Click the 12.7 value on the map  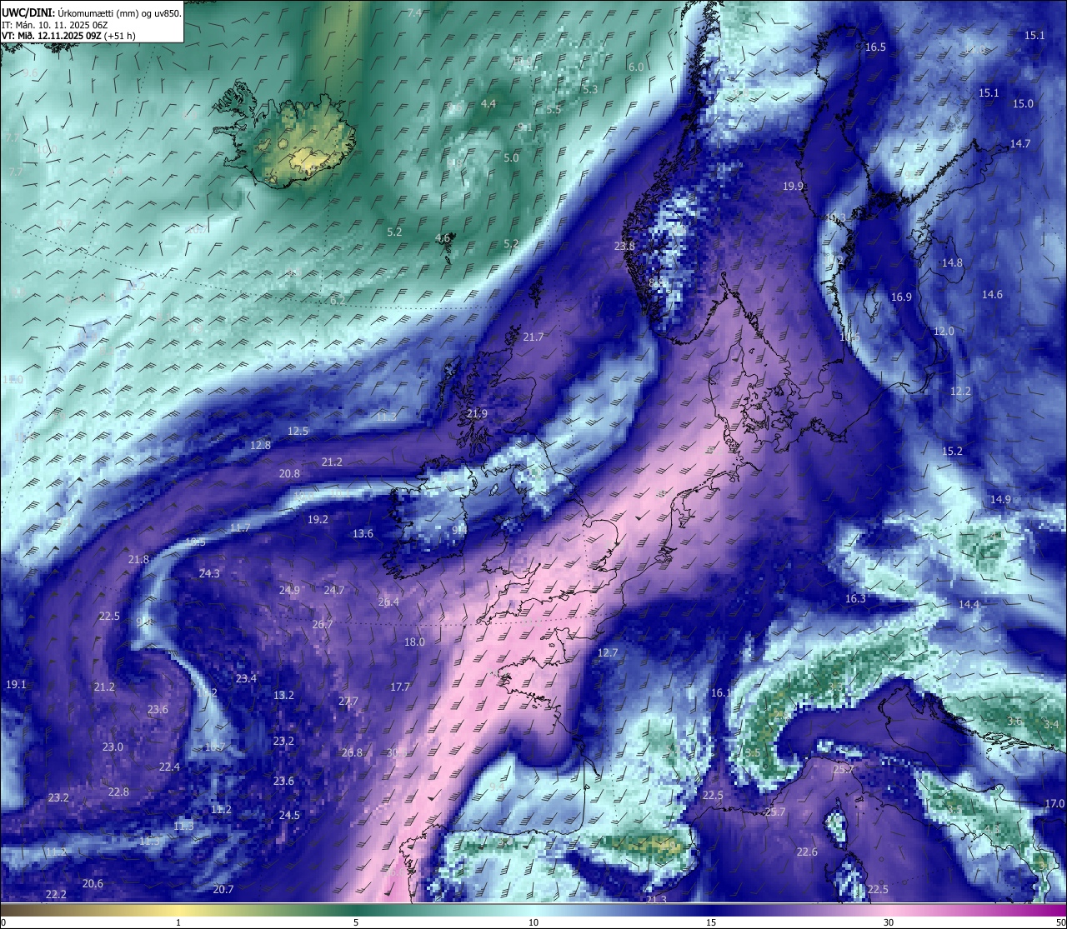pyautogui.click(x=608, y=653)
